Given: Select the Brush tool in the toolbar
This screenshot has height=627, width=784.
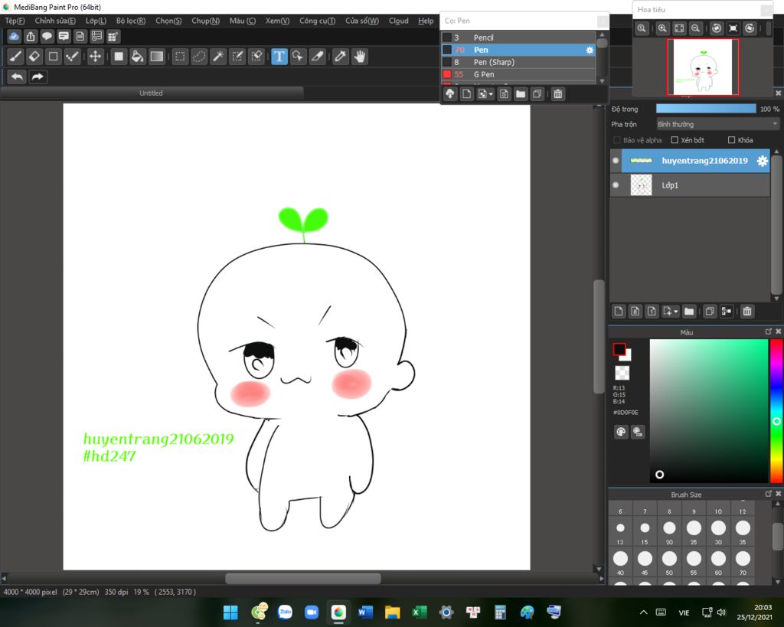Looking at the screenshot, I should pos(15,57).
